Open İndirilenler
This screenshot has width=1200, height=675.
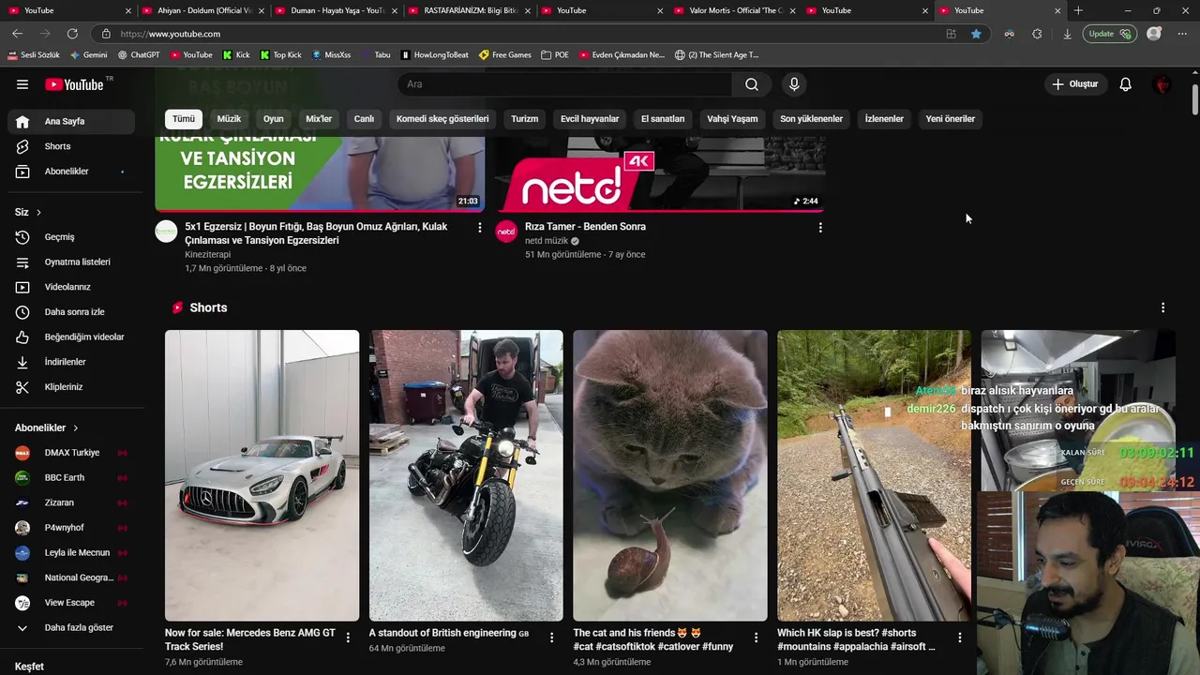71,362
